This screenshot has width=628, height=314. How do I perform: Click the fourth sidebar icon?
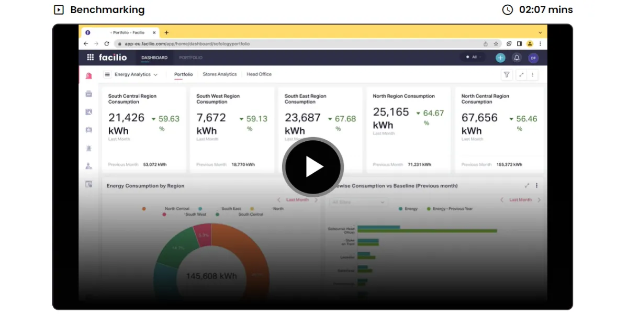pyautogui.click(x=88, y=130)
